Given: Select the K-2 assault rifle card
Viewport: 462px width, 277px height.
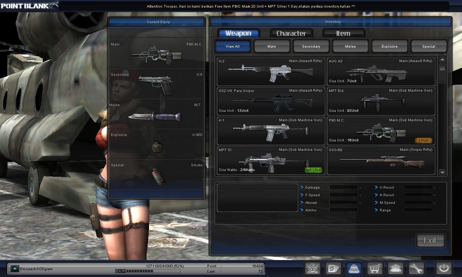Looking at the screenshot, I should (x=271, y=71).
